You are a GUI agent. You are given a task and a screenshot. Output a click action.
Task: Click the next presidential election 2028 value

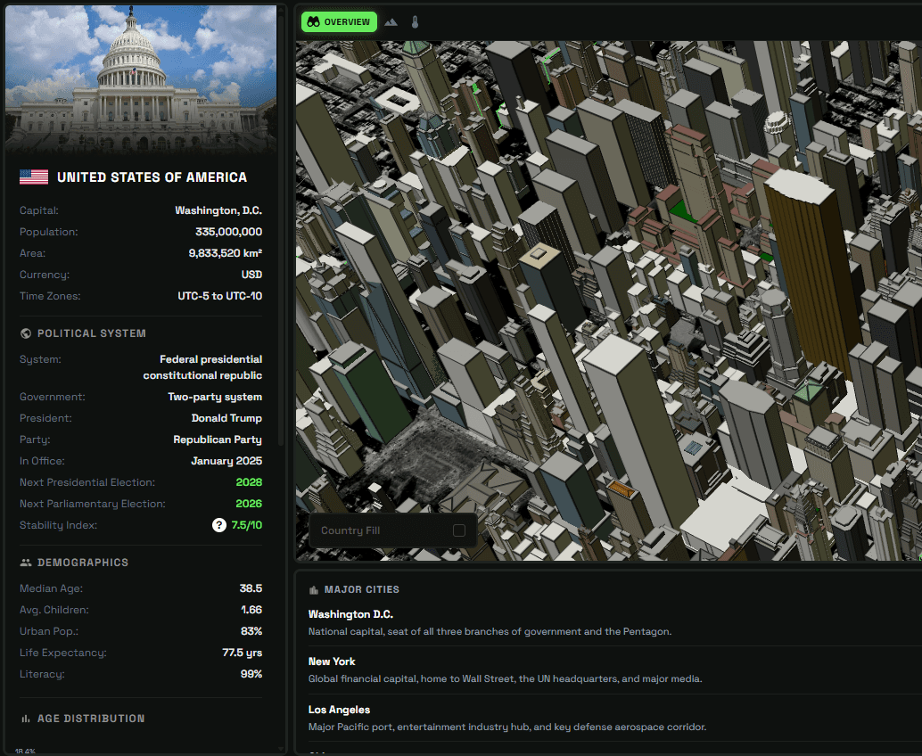tap(249, 482)
